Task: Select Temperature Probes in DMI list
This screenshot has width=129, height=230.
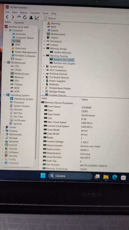Action: (x=58, y=88)
